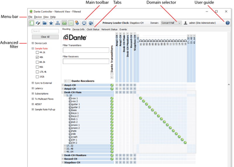The height and width of the screenshot is (167, 234).
Task: Open the Device menu
Action: click(38, 17)
